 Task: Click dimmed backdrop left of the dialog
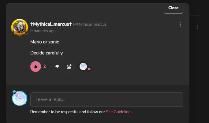tap(3, 61)
